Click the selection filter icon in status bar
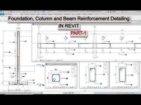141x105 pixels. pyautogui.click(x=132, y=93)
